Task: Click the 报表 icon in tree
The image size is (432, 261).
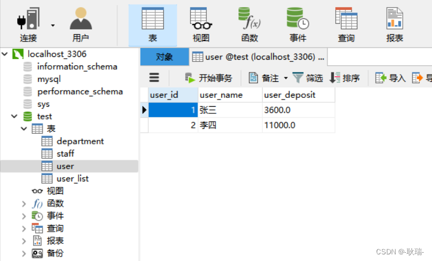Action: tap(37, 241)
